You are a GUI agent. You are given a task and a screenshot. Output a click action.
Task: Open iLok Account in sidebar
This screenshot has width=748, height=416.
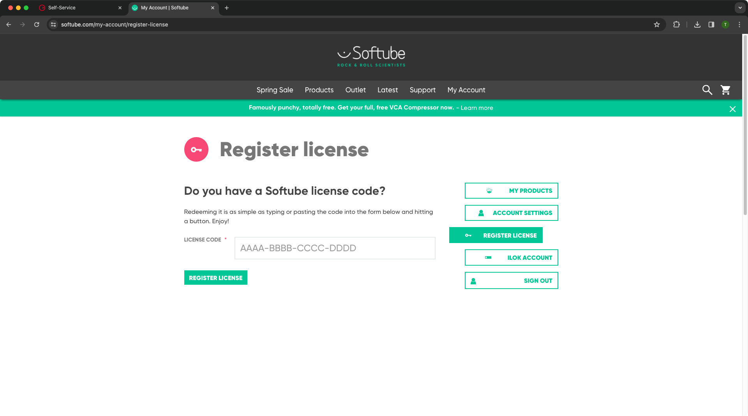pos(511,257)
